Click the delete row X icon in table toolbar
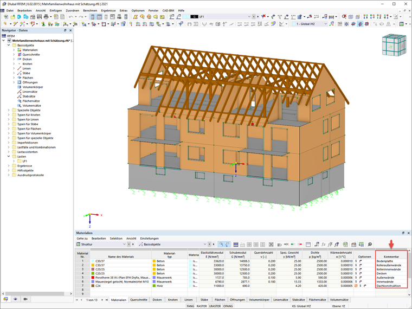 (271, 244)
